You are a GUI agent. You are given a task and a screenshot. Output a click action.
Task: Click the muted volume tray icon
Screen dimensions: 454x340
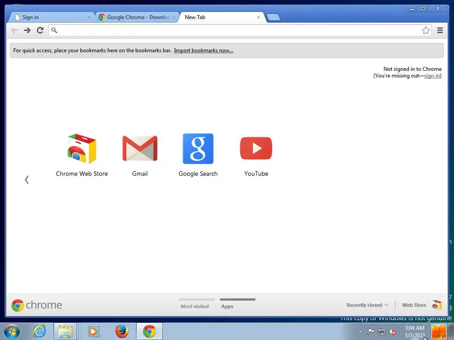pos(392,332)
